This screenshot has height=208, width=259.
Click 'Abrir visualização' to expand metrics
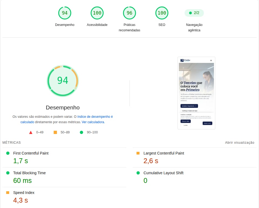(x=240, y=143)
